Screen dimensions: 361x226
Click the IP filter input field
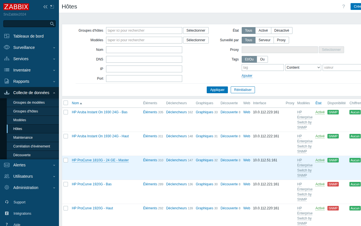pyautogui.click(x=144, y=69)
